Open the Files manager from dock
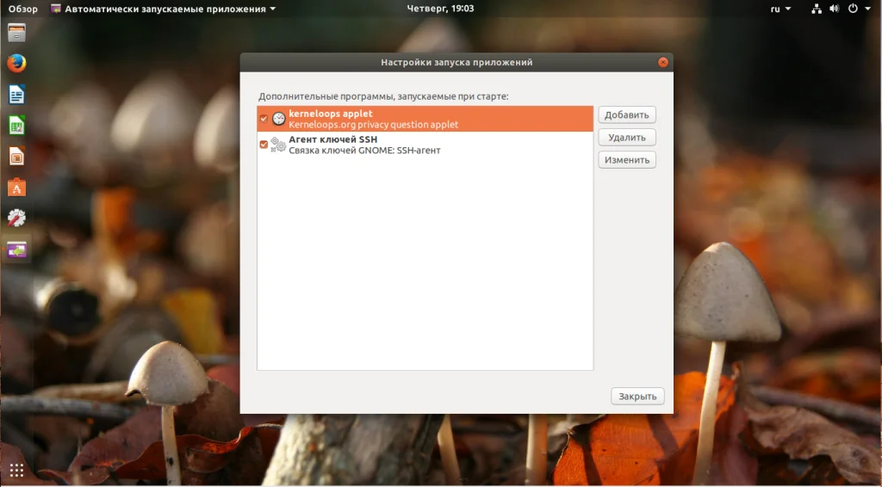Viewport: 882px width, 487px height. click(16, 33)
